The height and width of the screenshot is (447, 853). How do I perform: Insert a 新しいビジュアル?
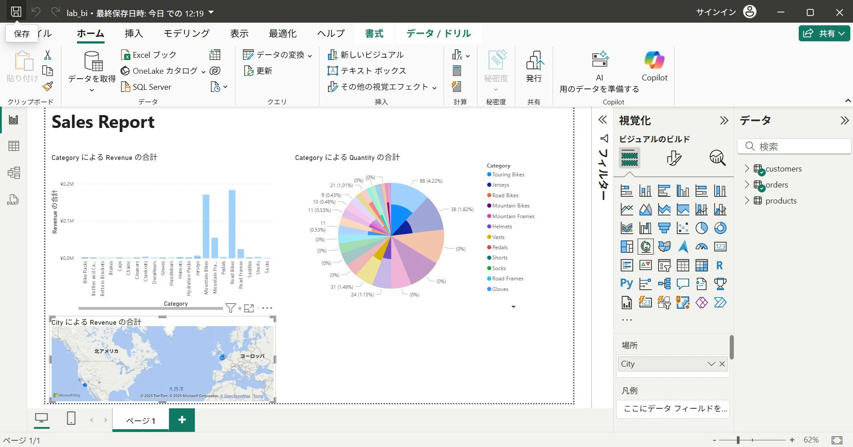tap(366, 55)
